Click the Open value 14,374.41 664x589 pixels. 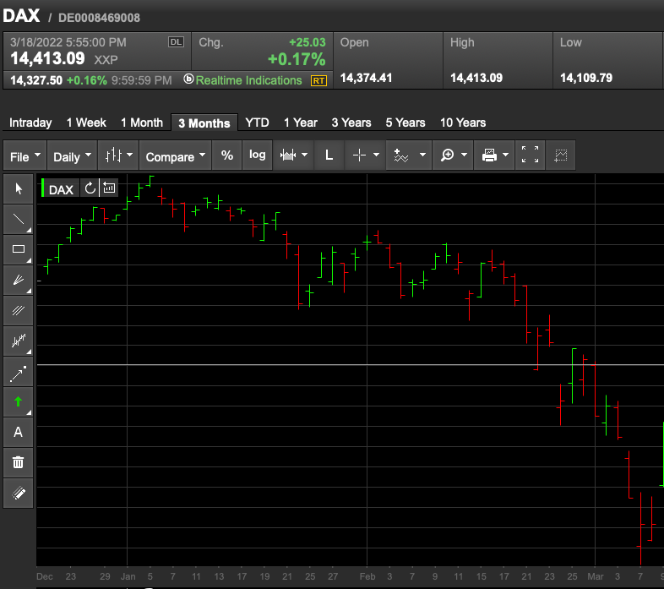[367, 78]
